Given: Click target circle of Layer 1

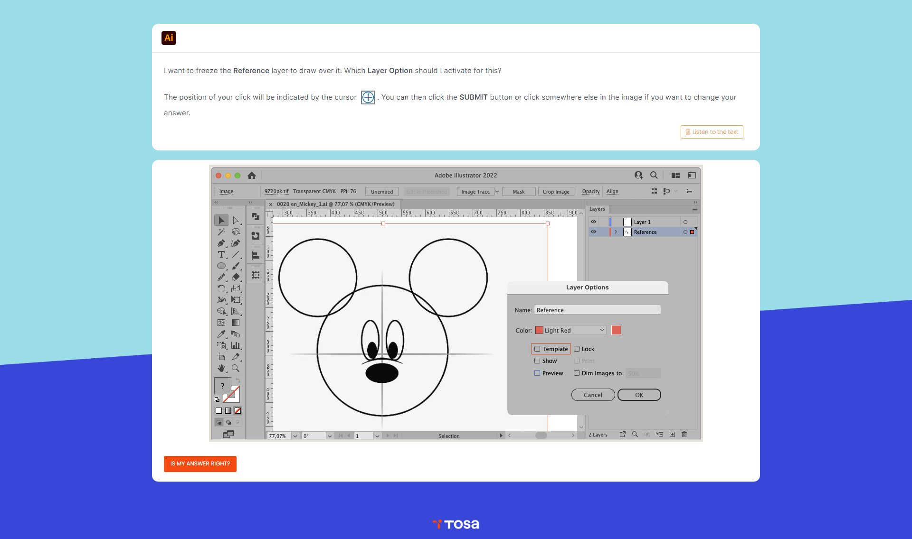Looking at the screenshot, I should point(685,222).
